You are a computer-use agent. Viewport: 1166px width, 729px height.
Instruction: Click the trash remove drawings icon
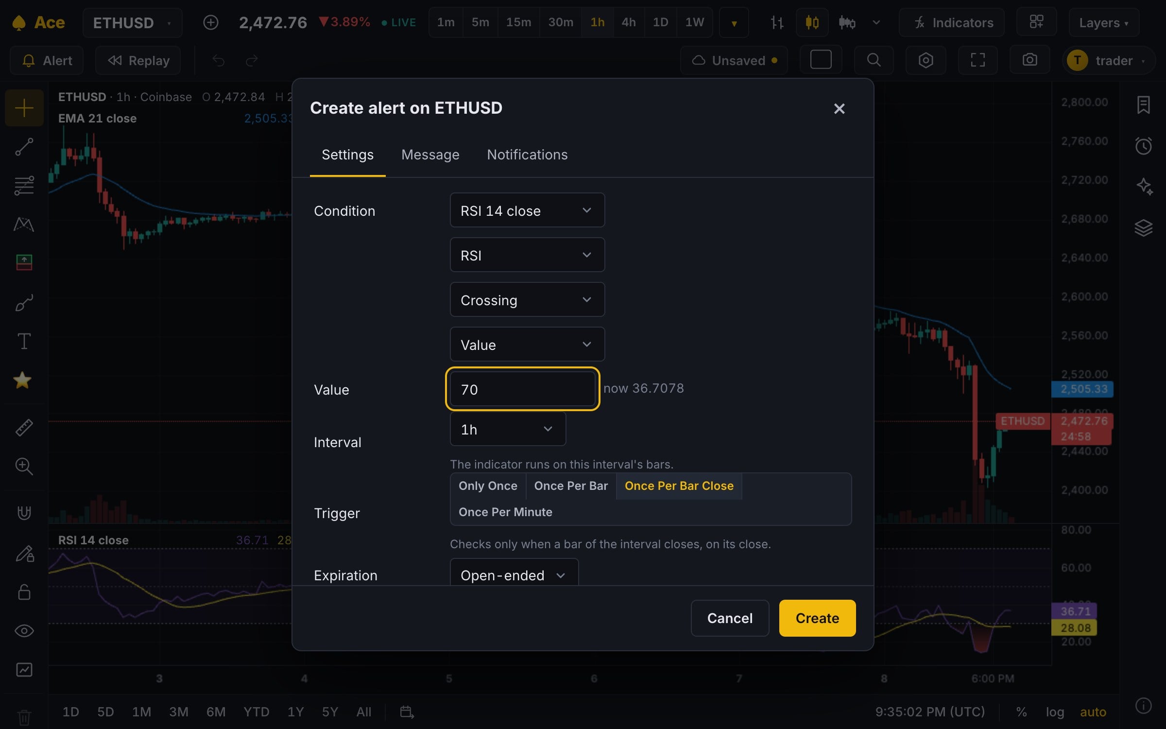pyautogui.click(x=24, y=717)
